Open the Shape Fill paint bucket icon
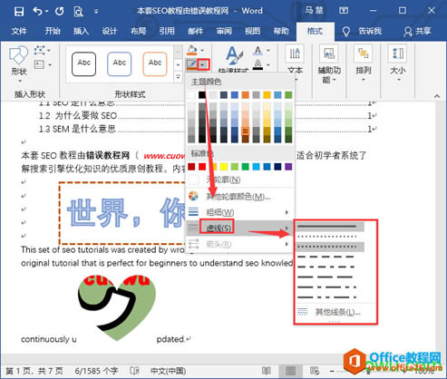This screenshot has height=379, width=447. 192,50
